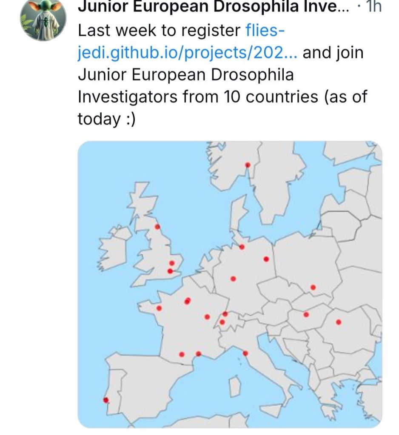Click the red dot in Norway
This screenshot has height=435, width=399.
pos(248,165)
